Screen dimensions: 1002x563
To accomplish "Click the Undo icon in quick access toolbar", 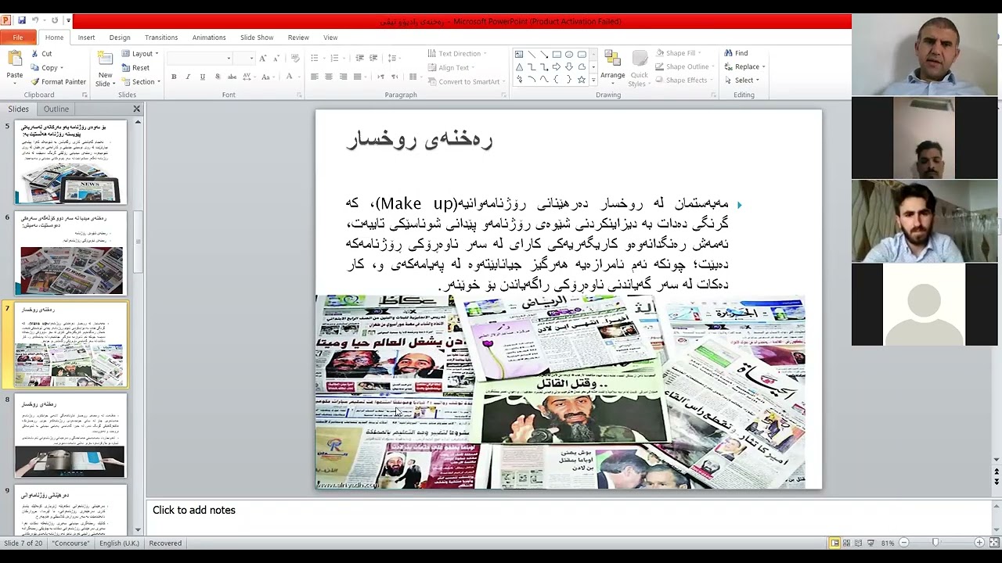I will click(x=34, y=20).
